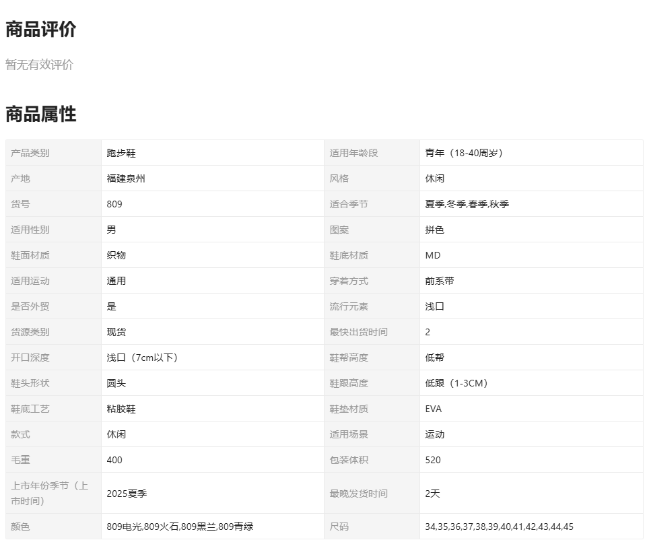Click the size list starting with 34,35,36
The width and height of the screenshot is (645, 540).
point(499,527)
